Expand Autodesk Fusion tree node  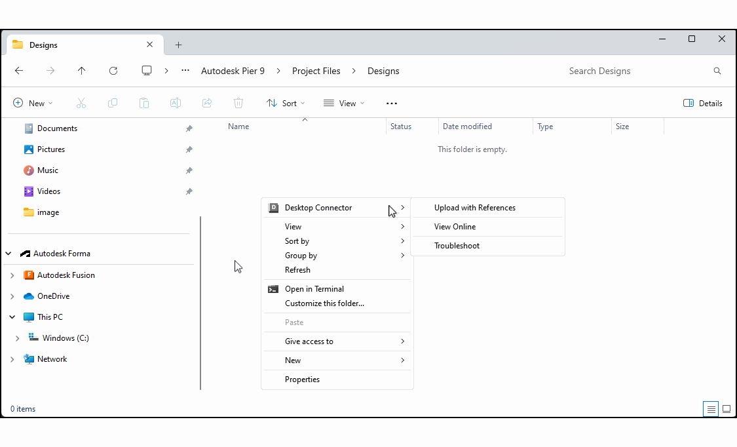tap(12, 275)
